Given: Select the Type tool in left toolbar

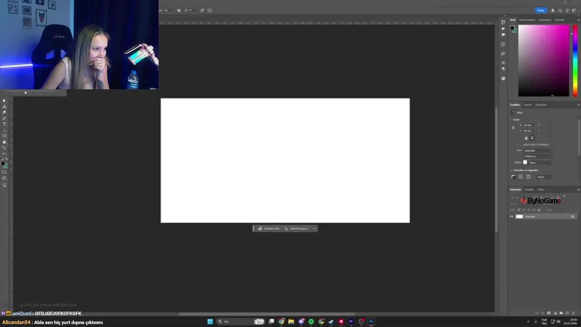Looking at the screenshot, I should coord(4,124).
